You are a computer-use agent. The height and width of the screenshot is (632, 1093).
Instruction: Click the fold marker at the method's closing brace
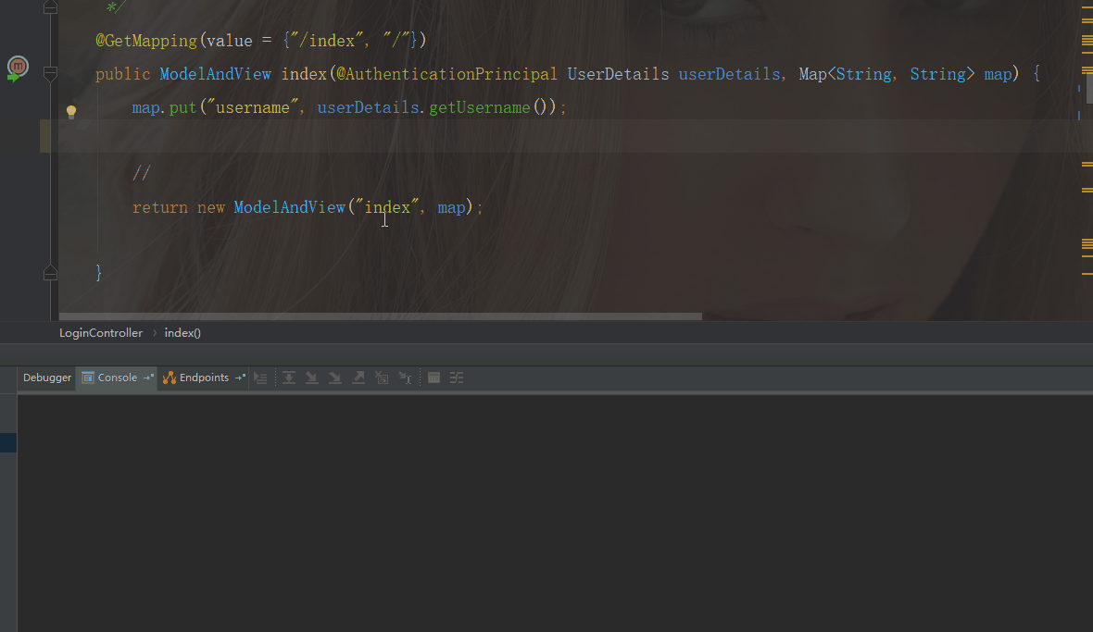[50, 274]
